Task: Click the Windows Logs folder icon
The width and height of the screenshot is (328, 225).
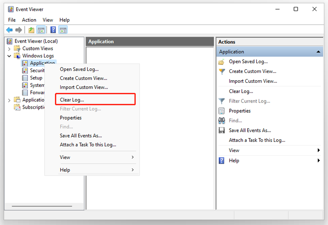Action: [17, 56]
